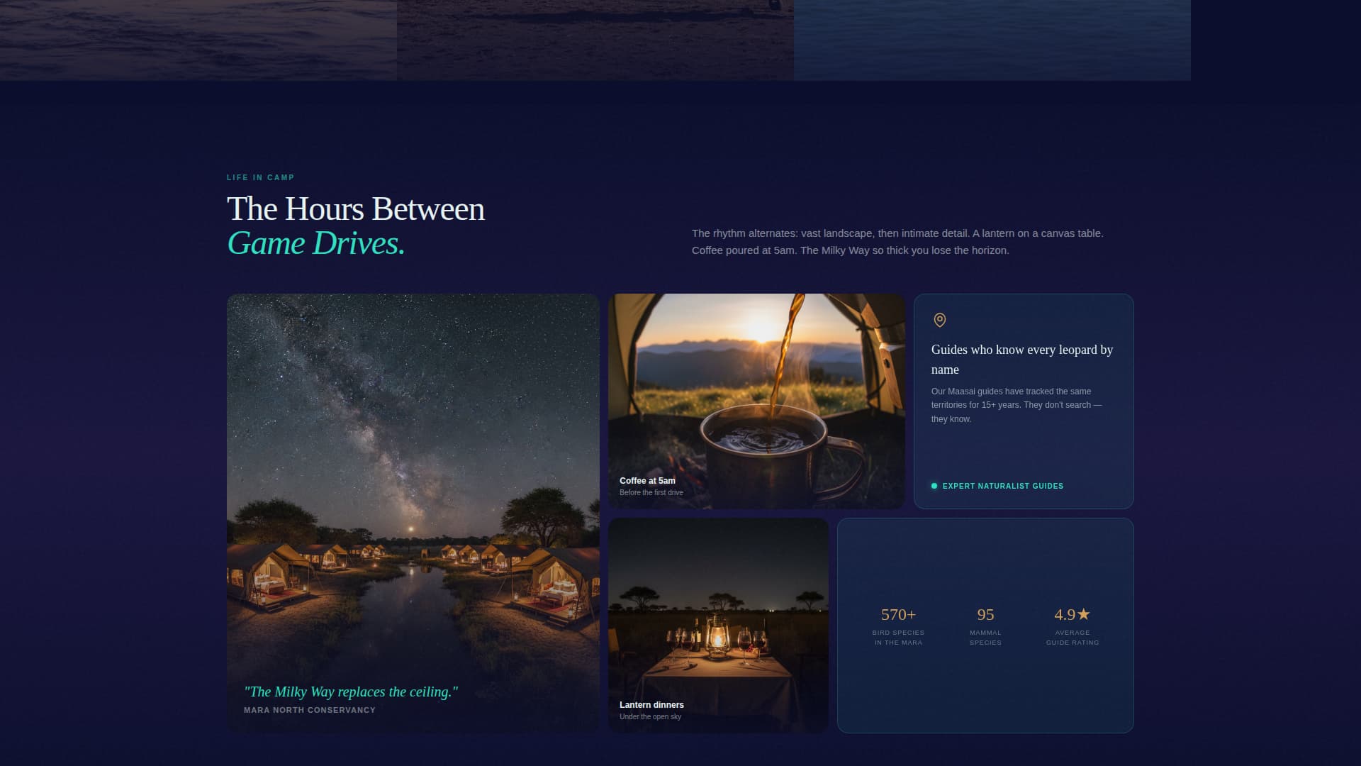The image size is (1361, 766).
Task: Click the MARA NORTH CONSERVANCY caption
Action: pos(310,709)
